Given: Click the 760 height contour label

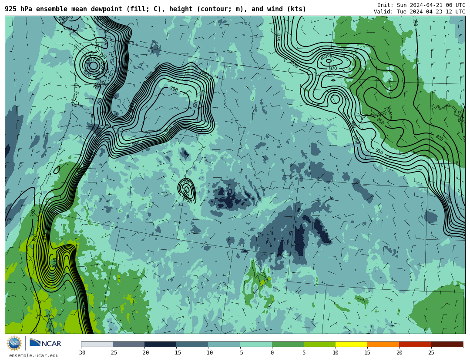Looking at the screenshot, I should [35, 238].
